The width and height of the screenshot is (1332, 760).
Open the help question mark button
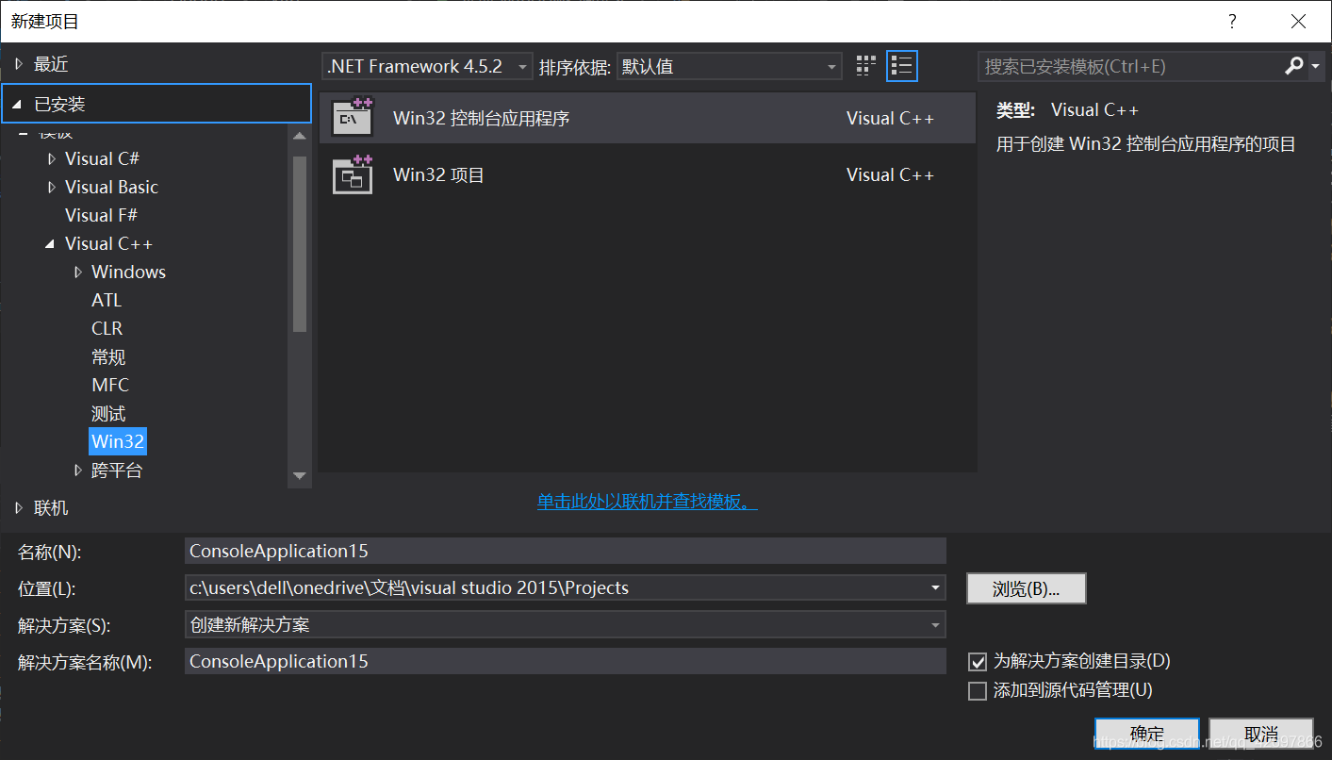1231,22
